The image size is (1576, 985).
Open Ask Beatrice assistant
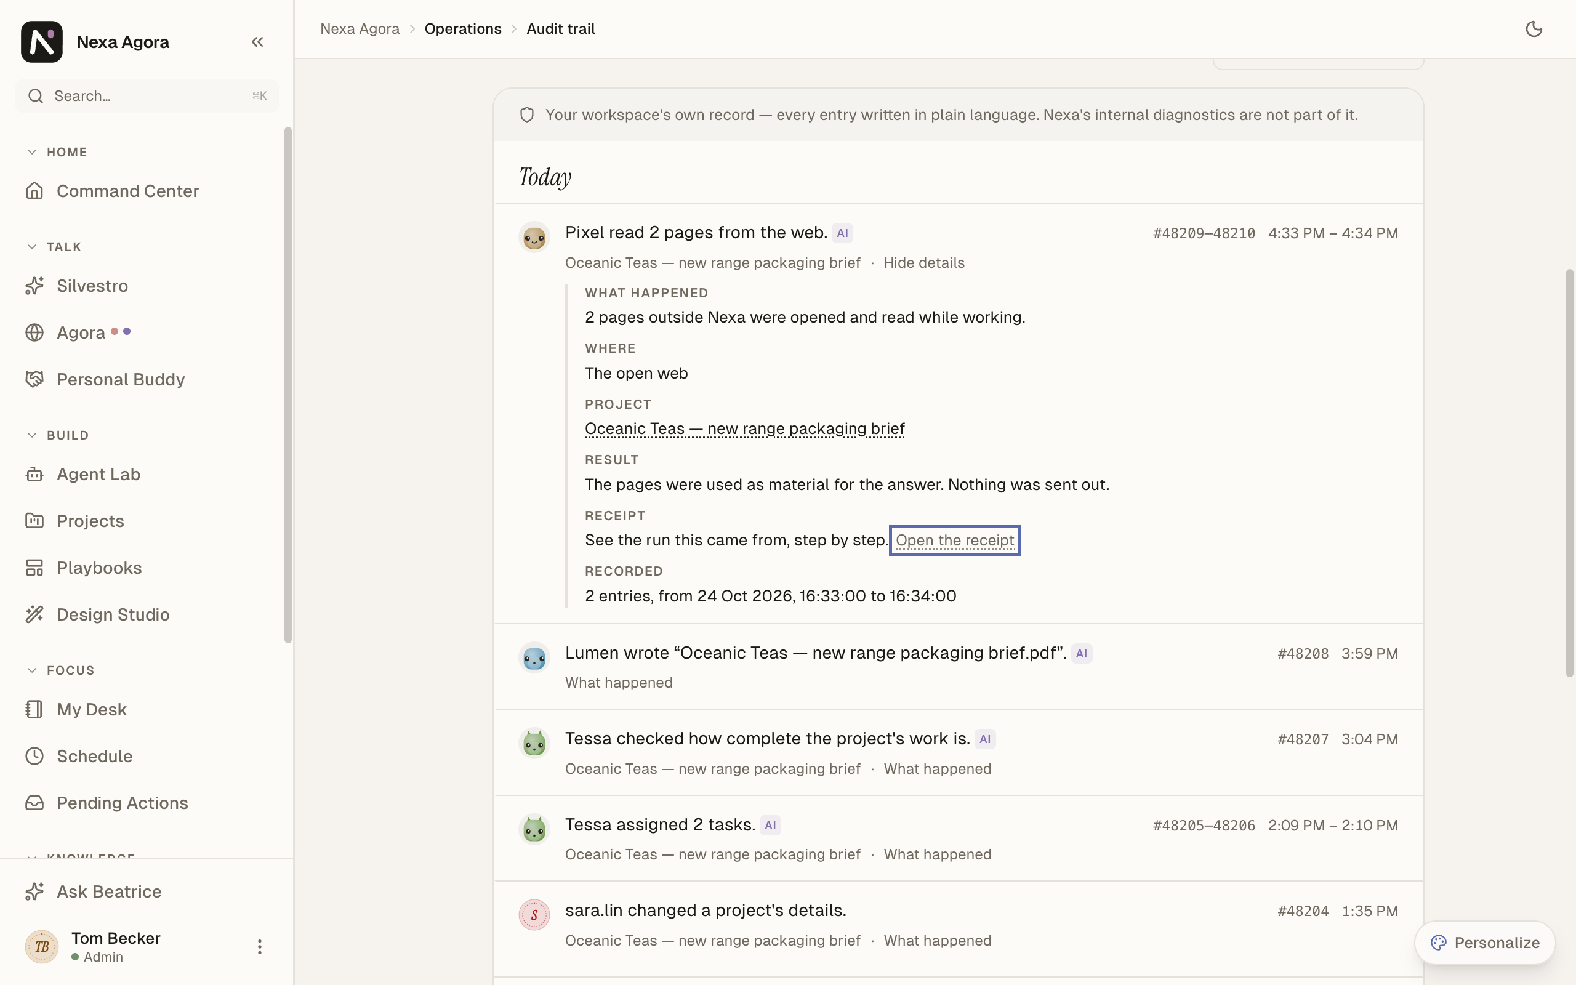coord(109,892)
